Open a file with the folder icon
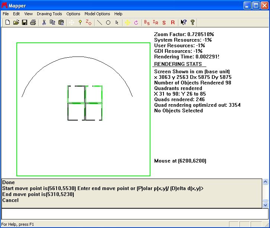 [16, 23]
